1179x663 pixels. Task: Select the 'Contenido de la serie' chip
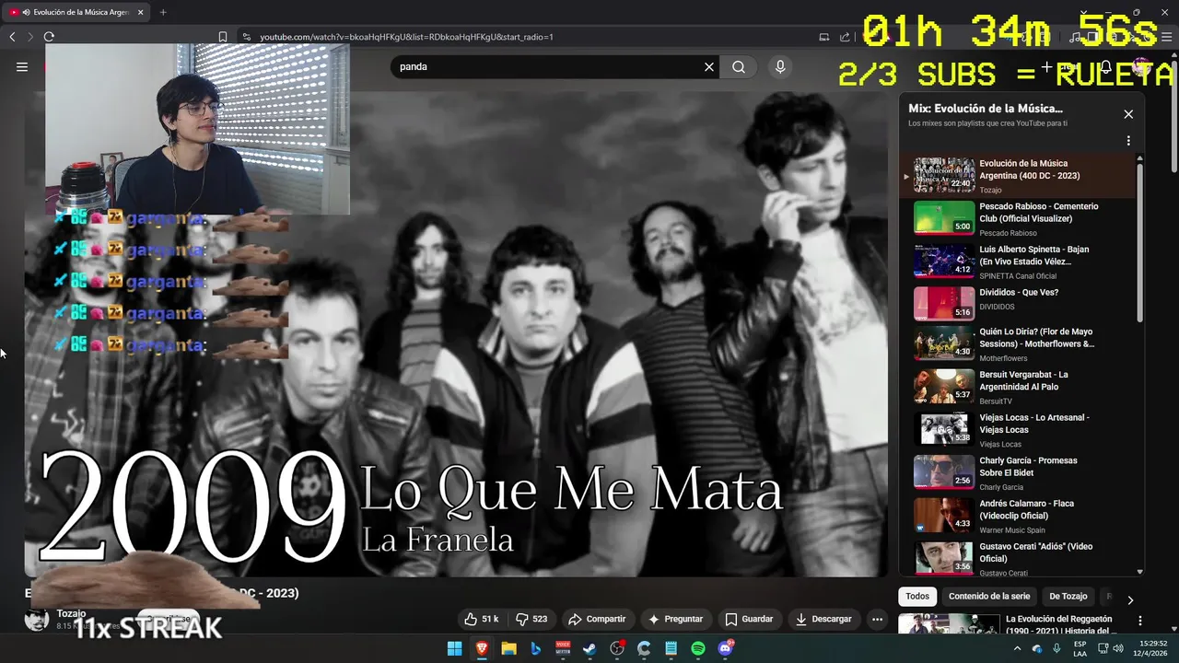click(x=989, y=596)
